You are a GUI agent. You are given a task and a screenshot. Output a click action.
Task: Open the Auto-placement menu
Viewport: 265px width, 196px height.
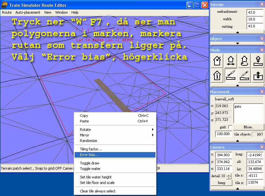pyautogui.click(x=28, y=12)
